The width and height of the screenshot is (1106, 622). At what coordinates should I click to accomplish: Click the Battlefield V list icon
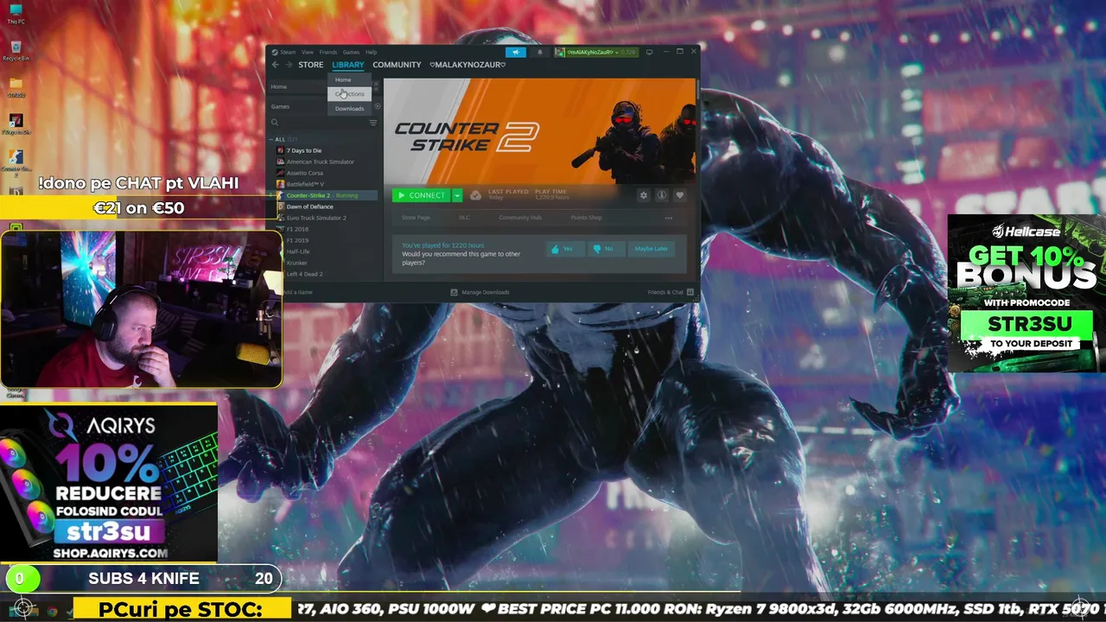click(x=280, y=184)
